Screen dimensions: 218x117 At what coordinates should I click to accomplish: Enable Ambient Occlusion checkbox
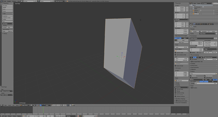(x=175, y=96)
